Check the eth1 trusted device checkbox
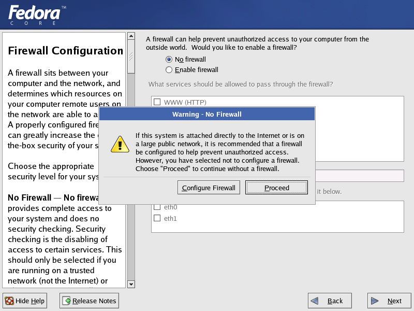The height and width of the screenshot is (311, 414). point(157,218)
